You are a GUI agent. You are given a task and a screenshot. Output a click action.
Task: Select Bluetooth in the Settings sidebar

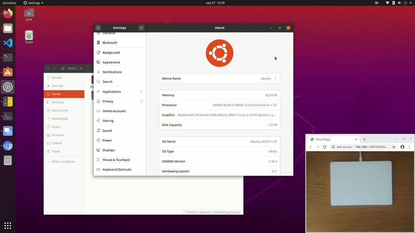coord(110,43)
